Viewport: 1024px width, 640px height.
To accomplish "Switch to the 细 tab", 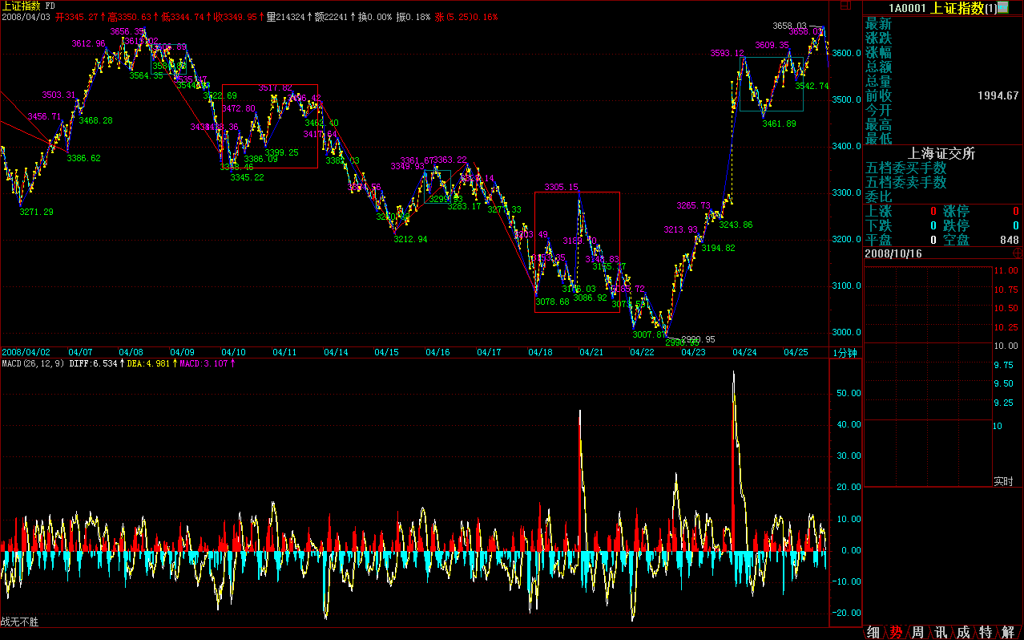I will pyautogui.click(x=873, y=632).
